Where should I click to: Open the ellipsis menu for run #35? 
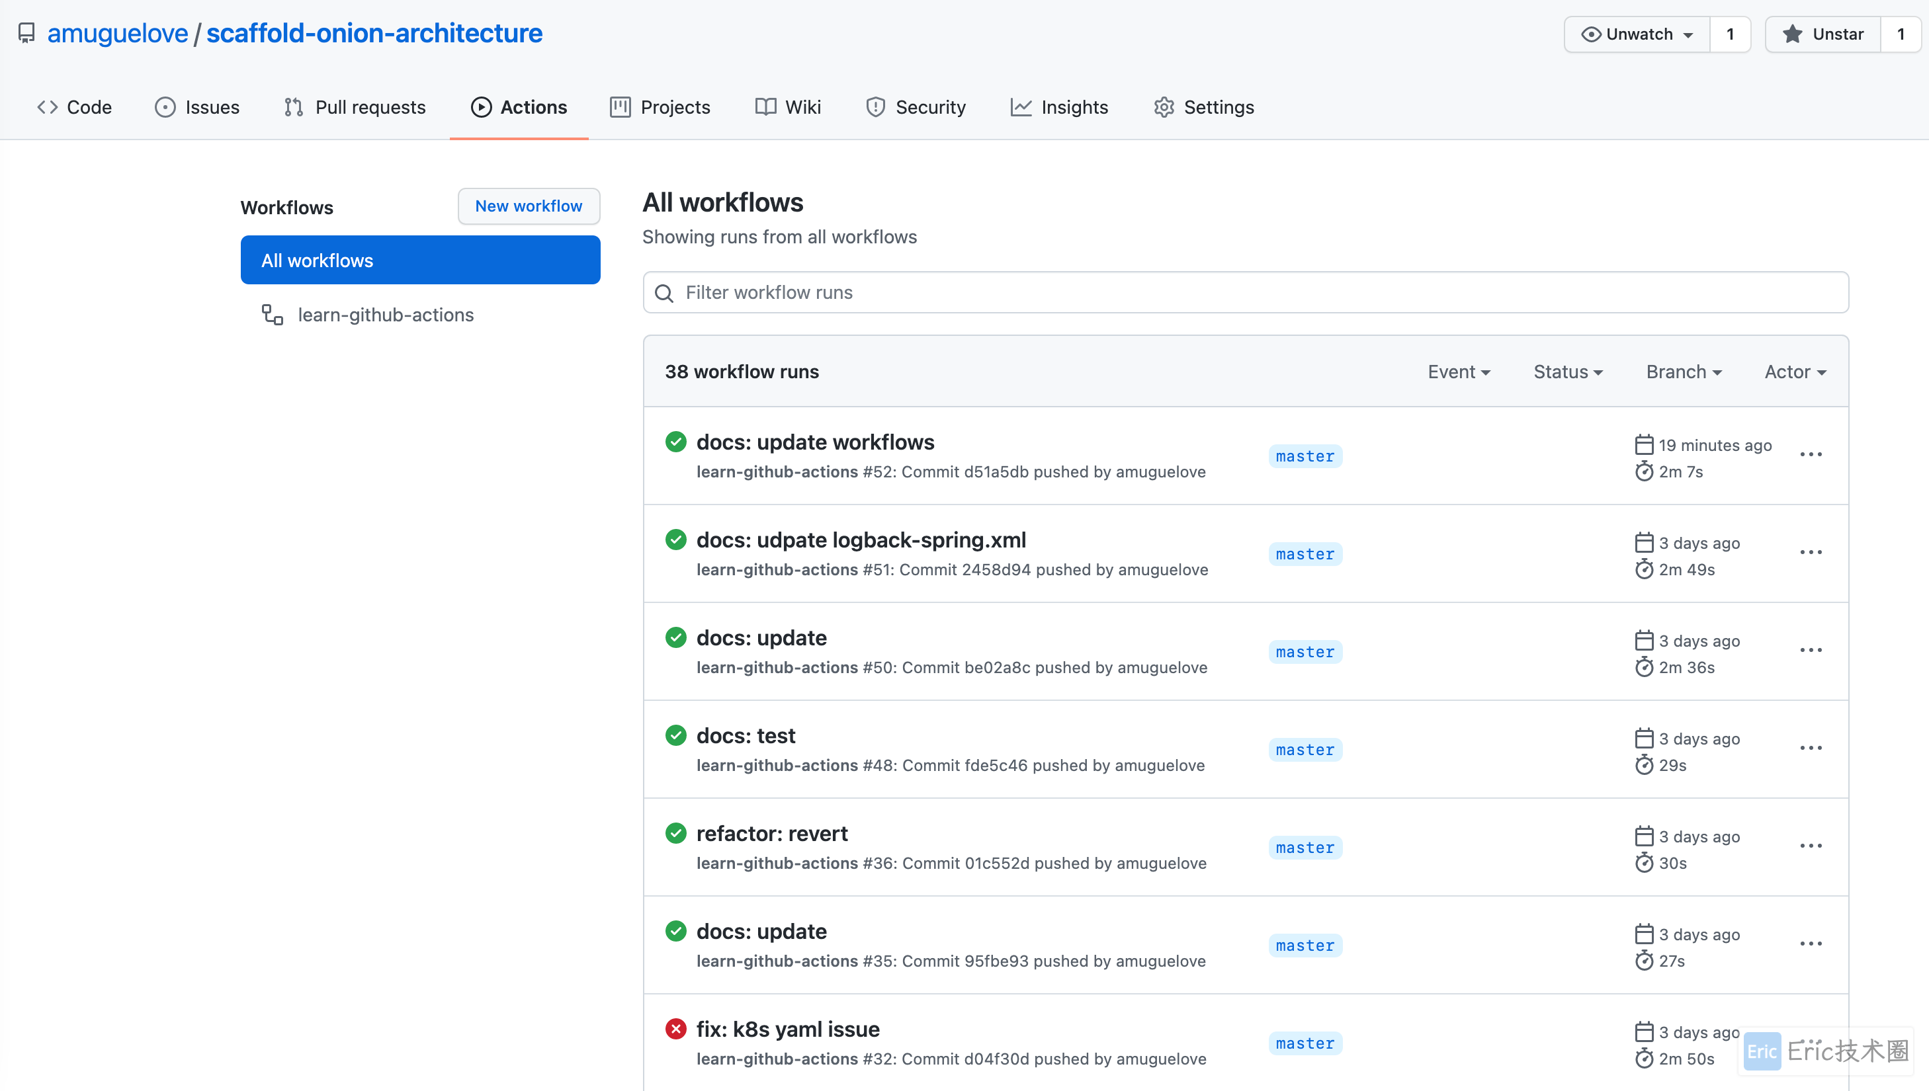coord(1811,944)
